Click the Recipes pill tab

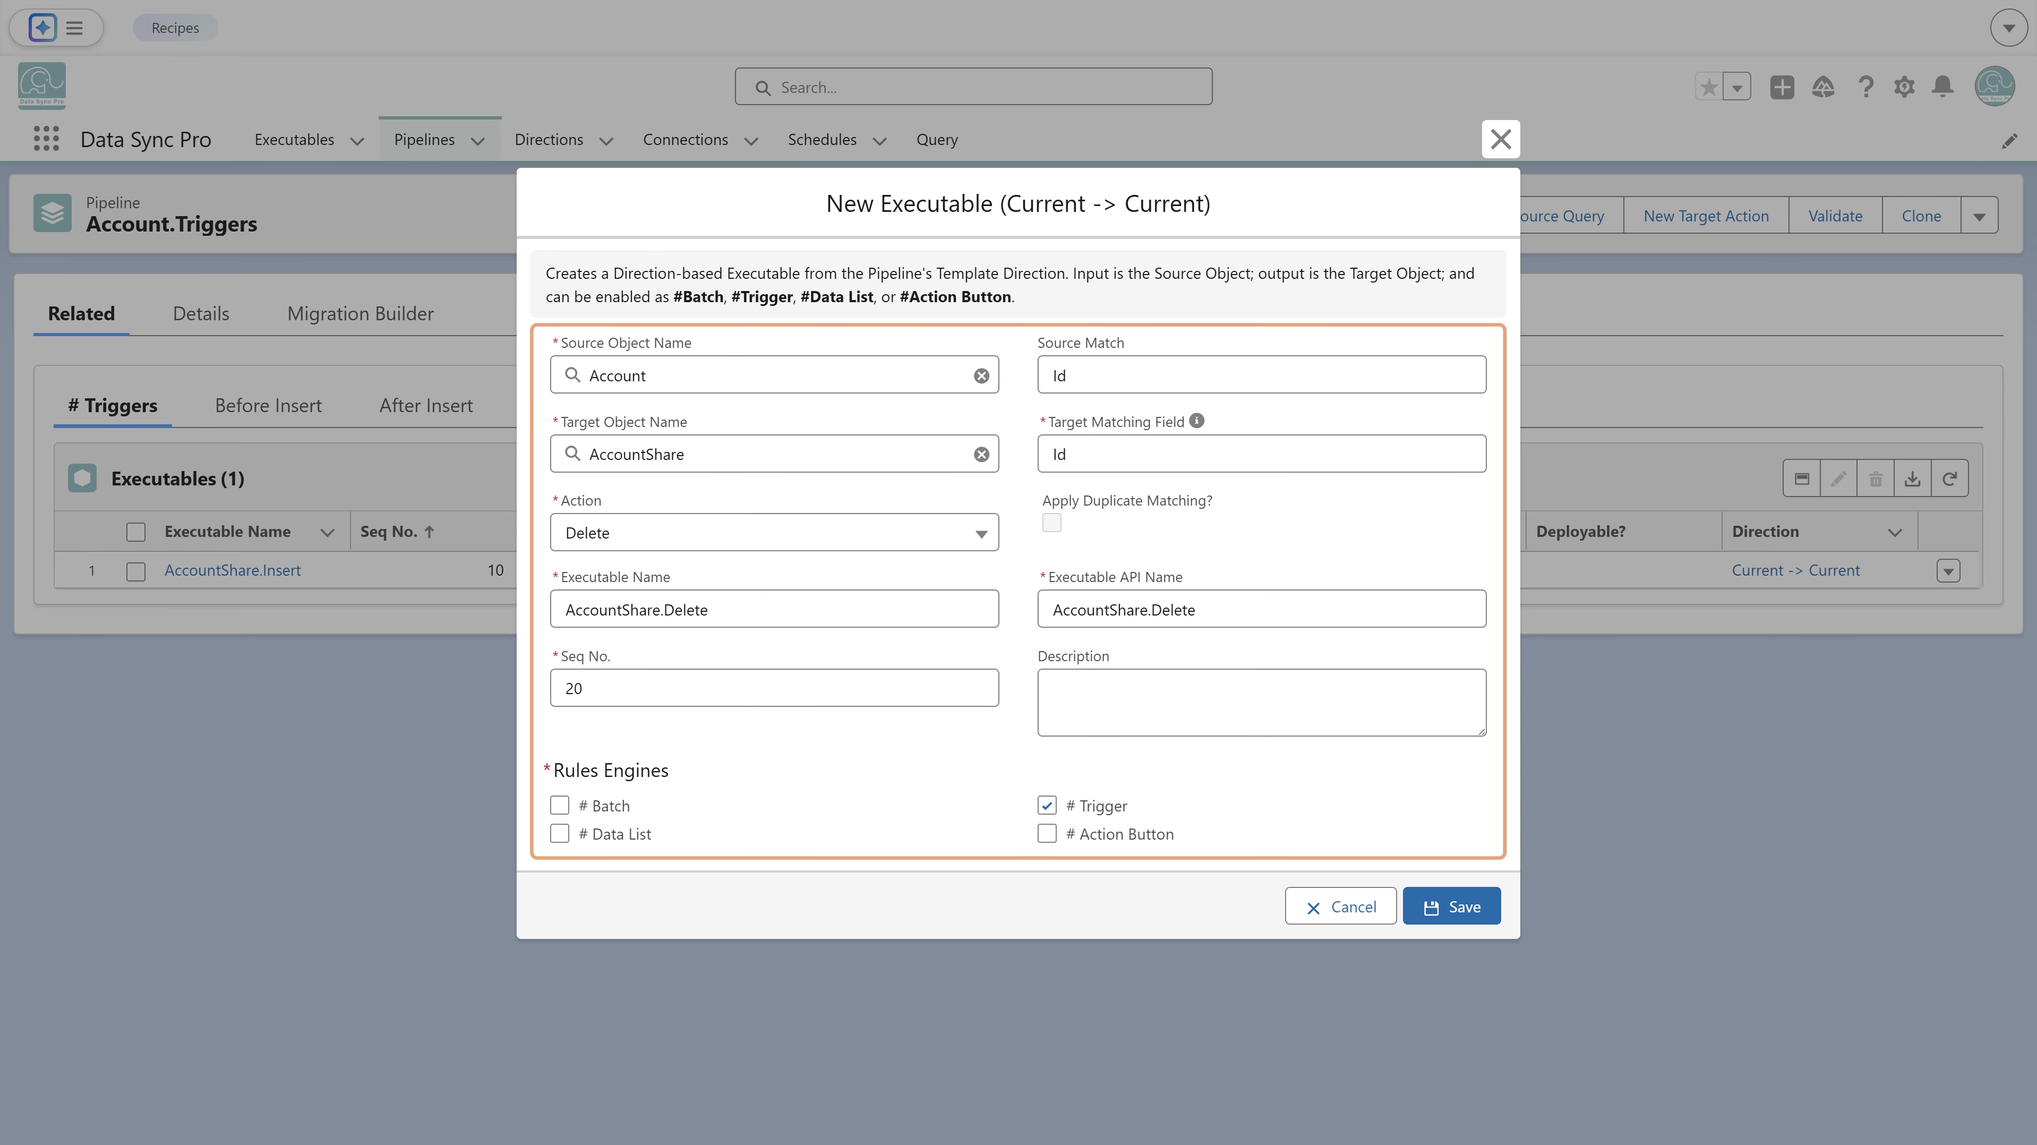point(175,28)
